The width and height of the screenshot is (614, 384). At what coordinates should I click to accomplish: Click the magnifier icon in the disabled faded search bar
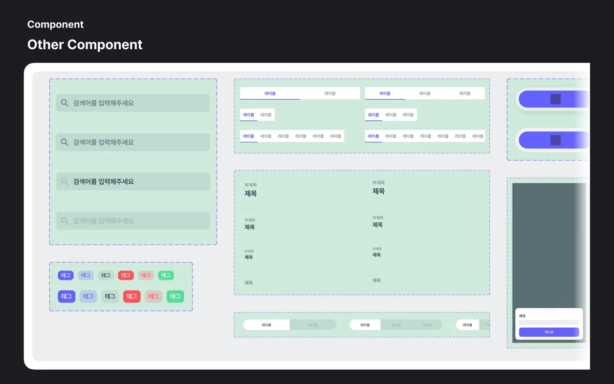[64, 221]
